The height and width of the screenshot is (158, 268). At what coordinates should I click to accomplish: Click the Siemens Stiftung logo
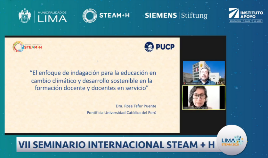coord(176,16)
